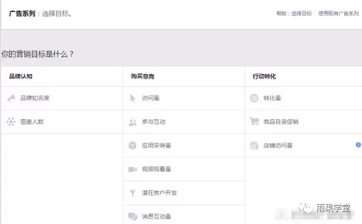The height and width of the screenshot is (224, 362).
Task: Click the snowflake-shaped 覆盖人数 icon
Action: [11, 122]
